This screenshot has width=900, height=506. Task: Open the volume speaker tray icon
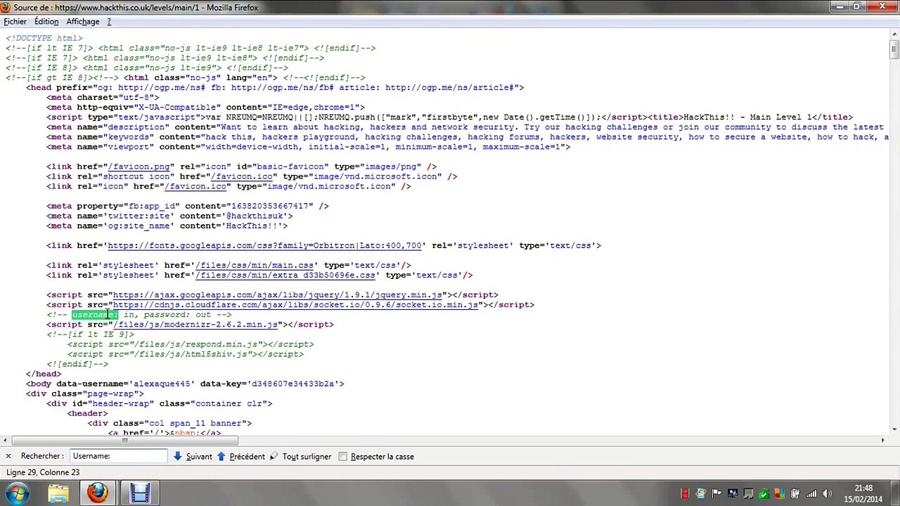tap(827, 493)
